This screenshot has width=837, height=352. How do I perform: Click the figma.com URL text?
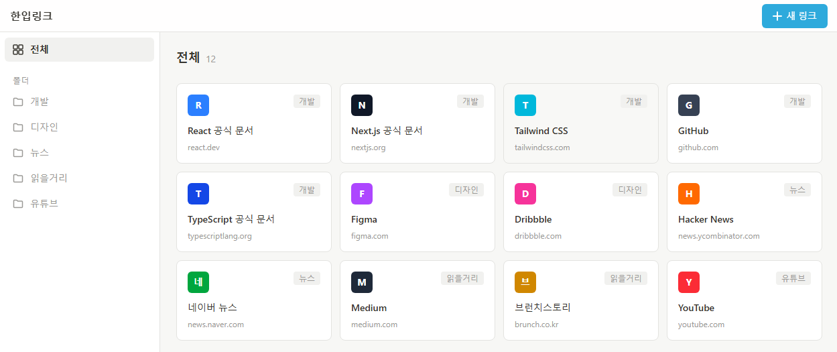coord(370,236)
